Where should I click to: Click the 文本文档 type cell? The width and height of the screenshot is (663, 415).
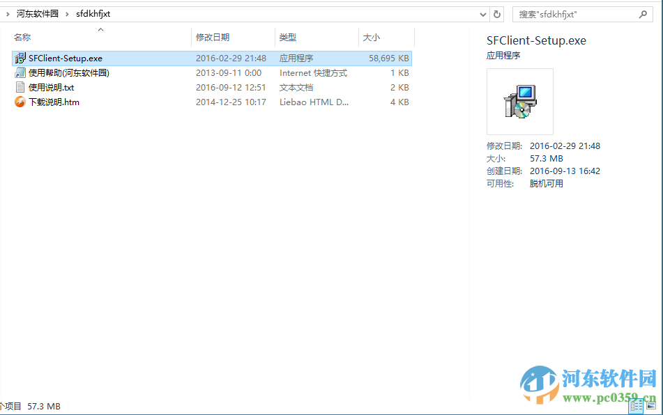tap(296, 88)
